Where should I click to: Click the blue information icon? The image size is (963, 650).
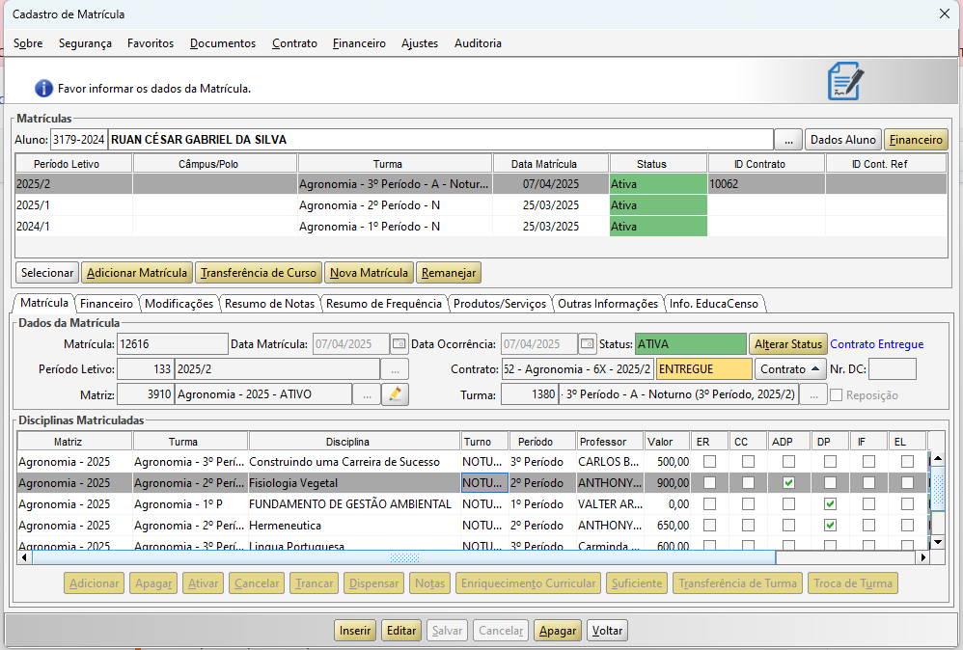coord(43,89)
